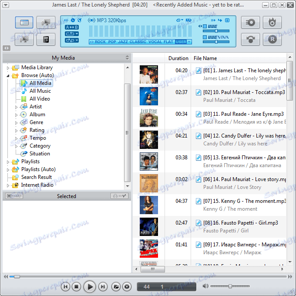Select All Video in the tree
Viewport: 296px width, 296px height.
(40, 99)
